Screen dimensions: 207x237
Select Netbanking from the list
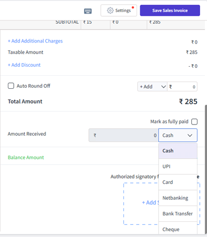pos(178,198)
